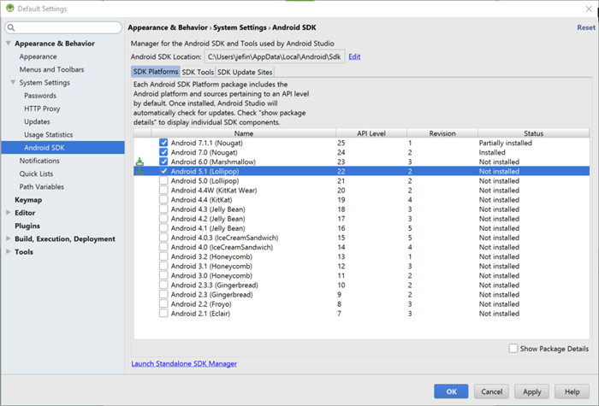Viewport: 599px width, 406px height.
Task: Expand Build, Execution, Deployment arrow
Action: click(x=8, y=238)
